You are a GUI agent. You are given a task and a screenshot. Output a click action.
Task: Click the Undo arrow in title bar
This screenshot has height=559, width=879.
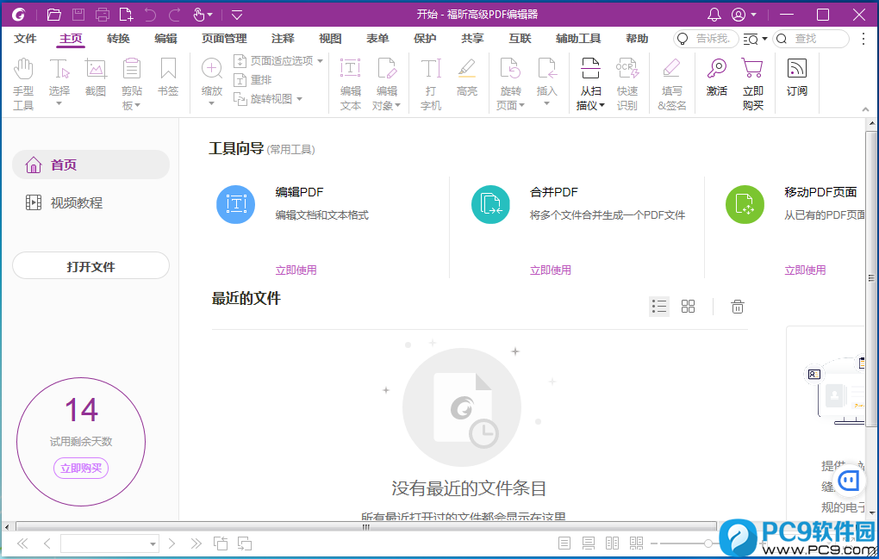pos(150,15)
